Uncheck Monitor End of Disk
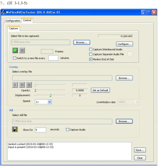 (91, 59)
